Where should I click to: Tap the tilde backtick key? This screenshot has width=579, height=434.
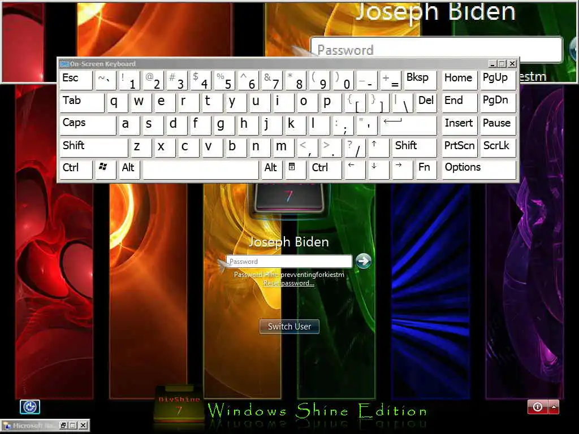pos(105,80)
